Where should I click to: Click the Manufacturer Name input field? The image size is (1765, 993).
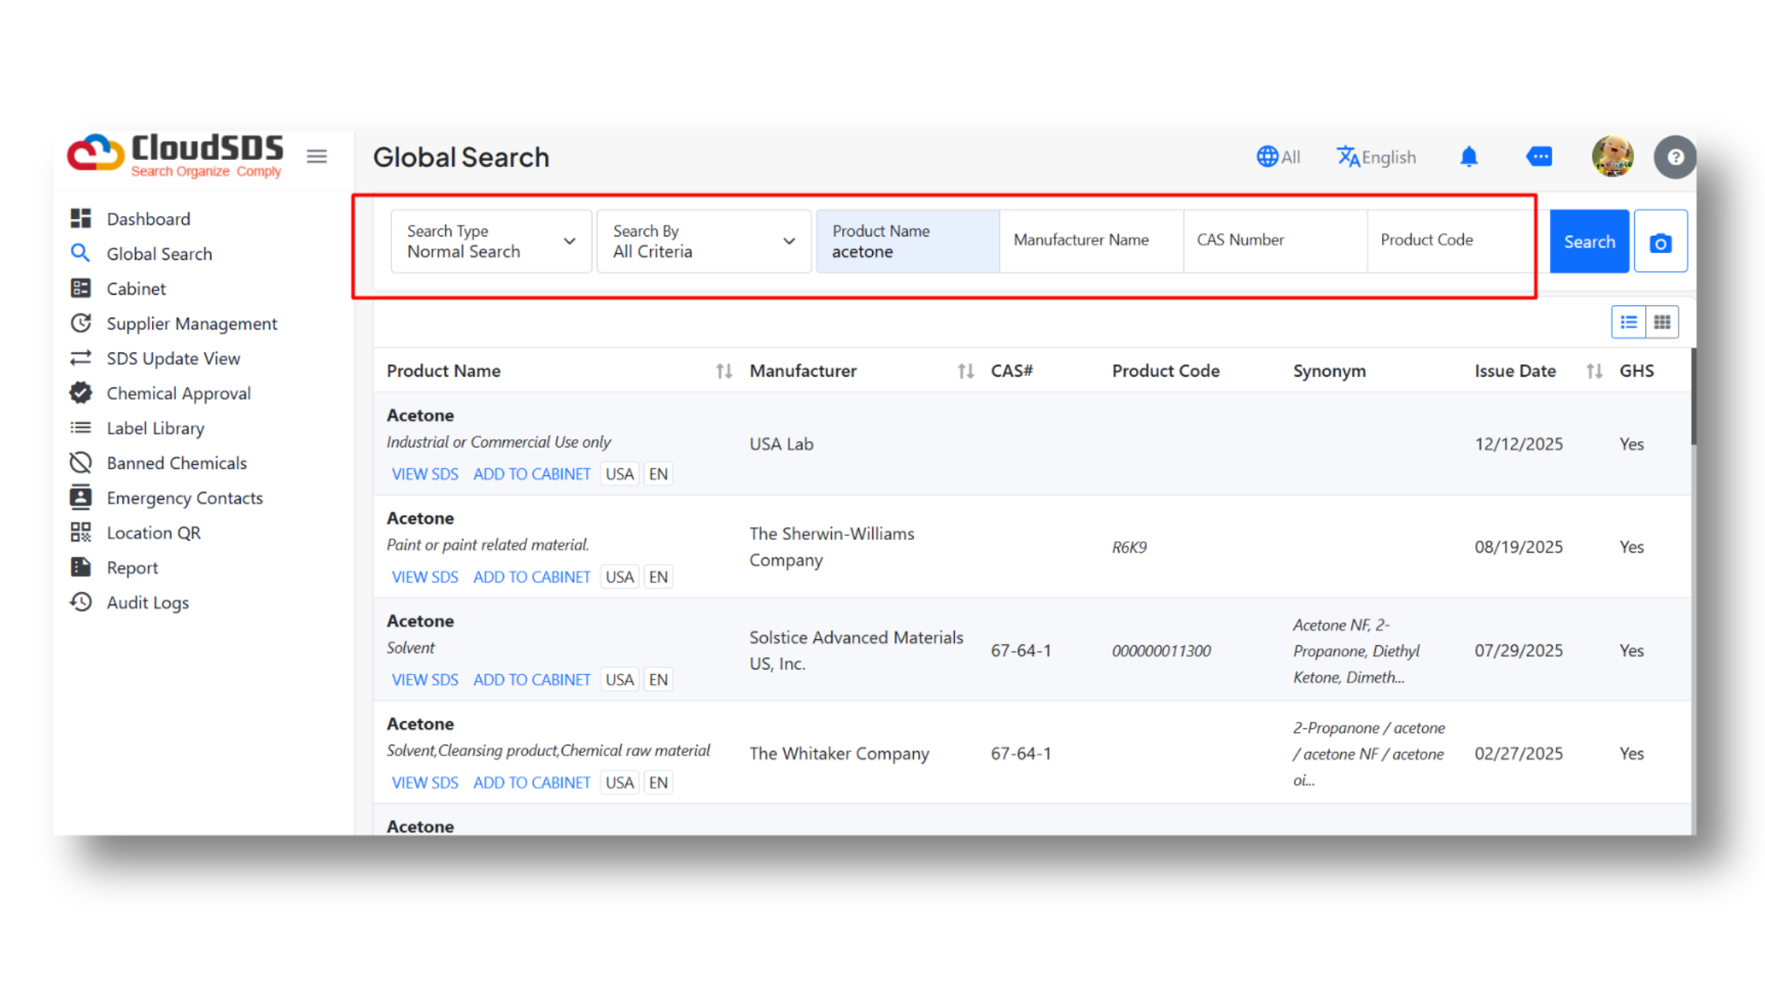(1091, 241)
